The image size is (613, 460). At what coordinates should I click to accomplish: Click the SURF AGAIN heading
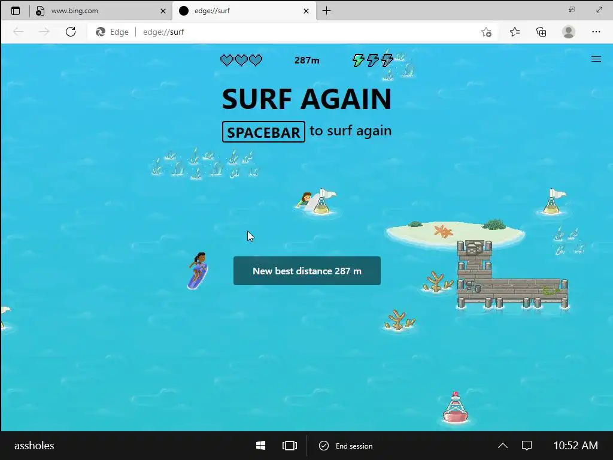click(307, 99)
